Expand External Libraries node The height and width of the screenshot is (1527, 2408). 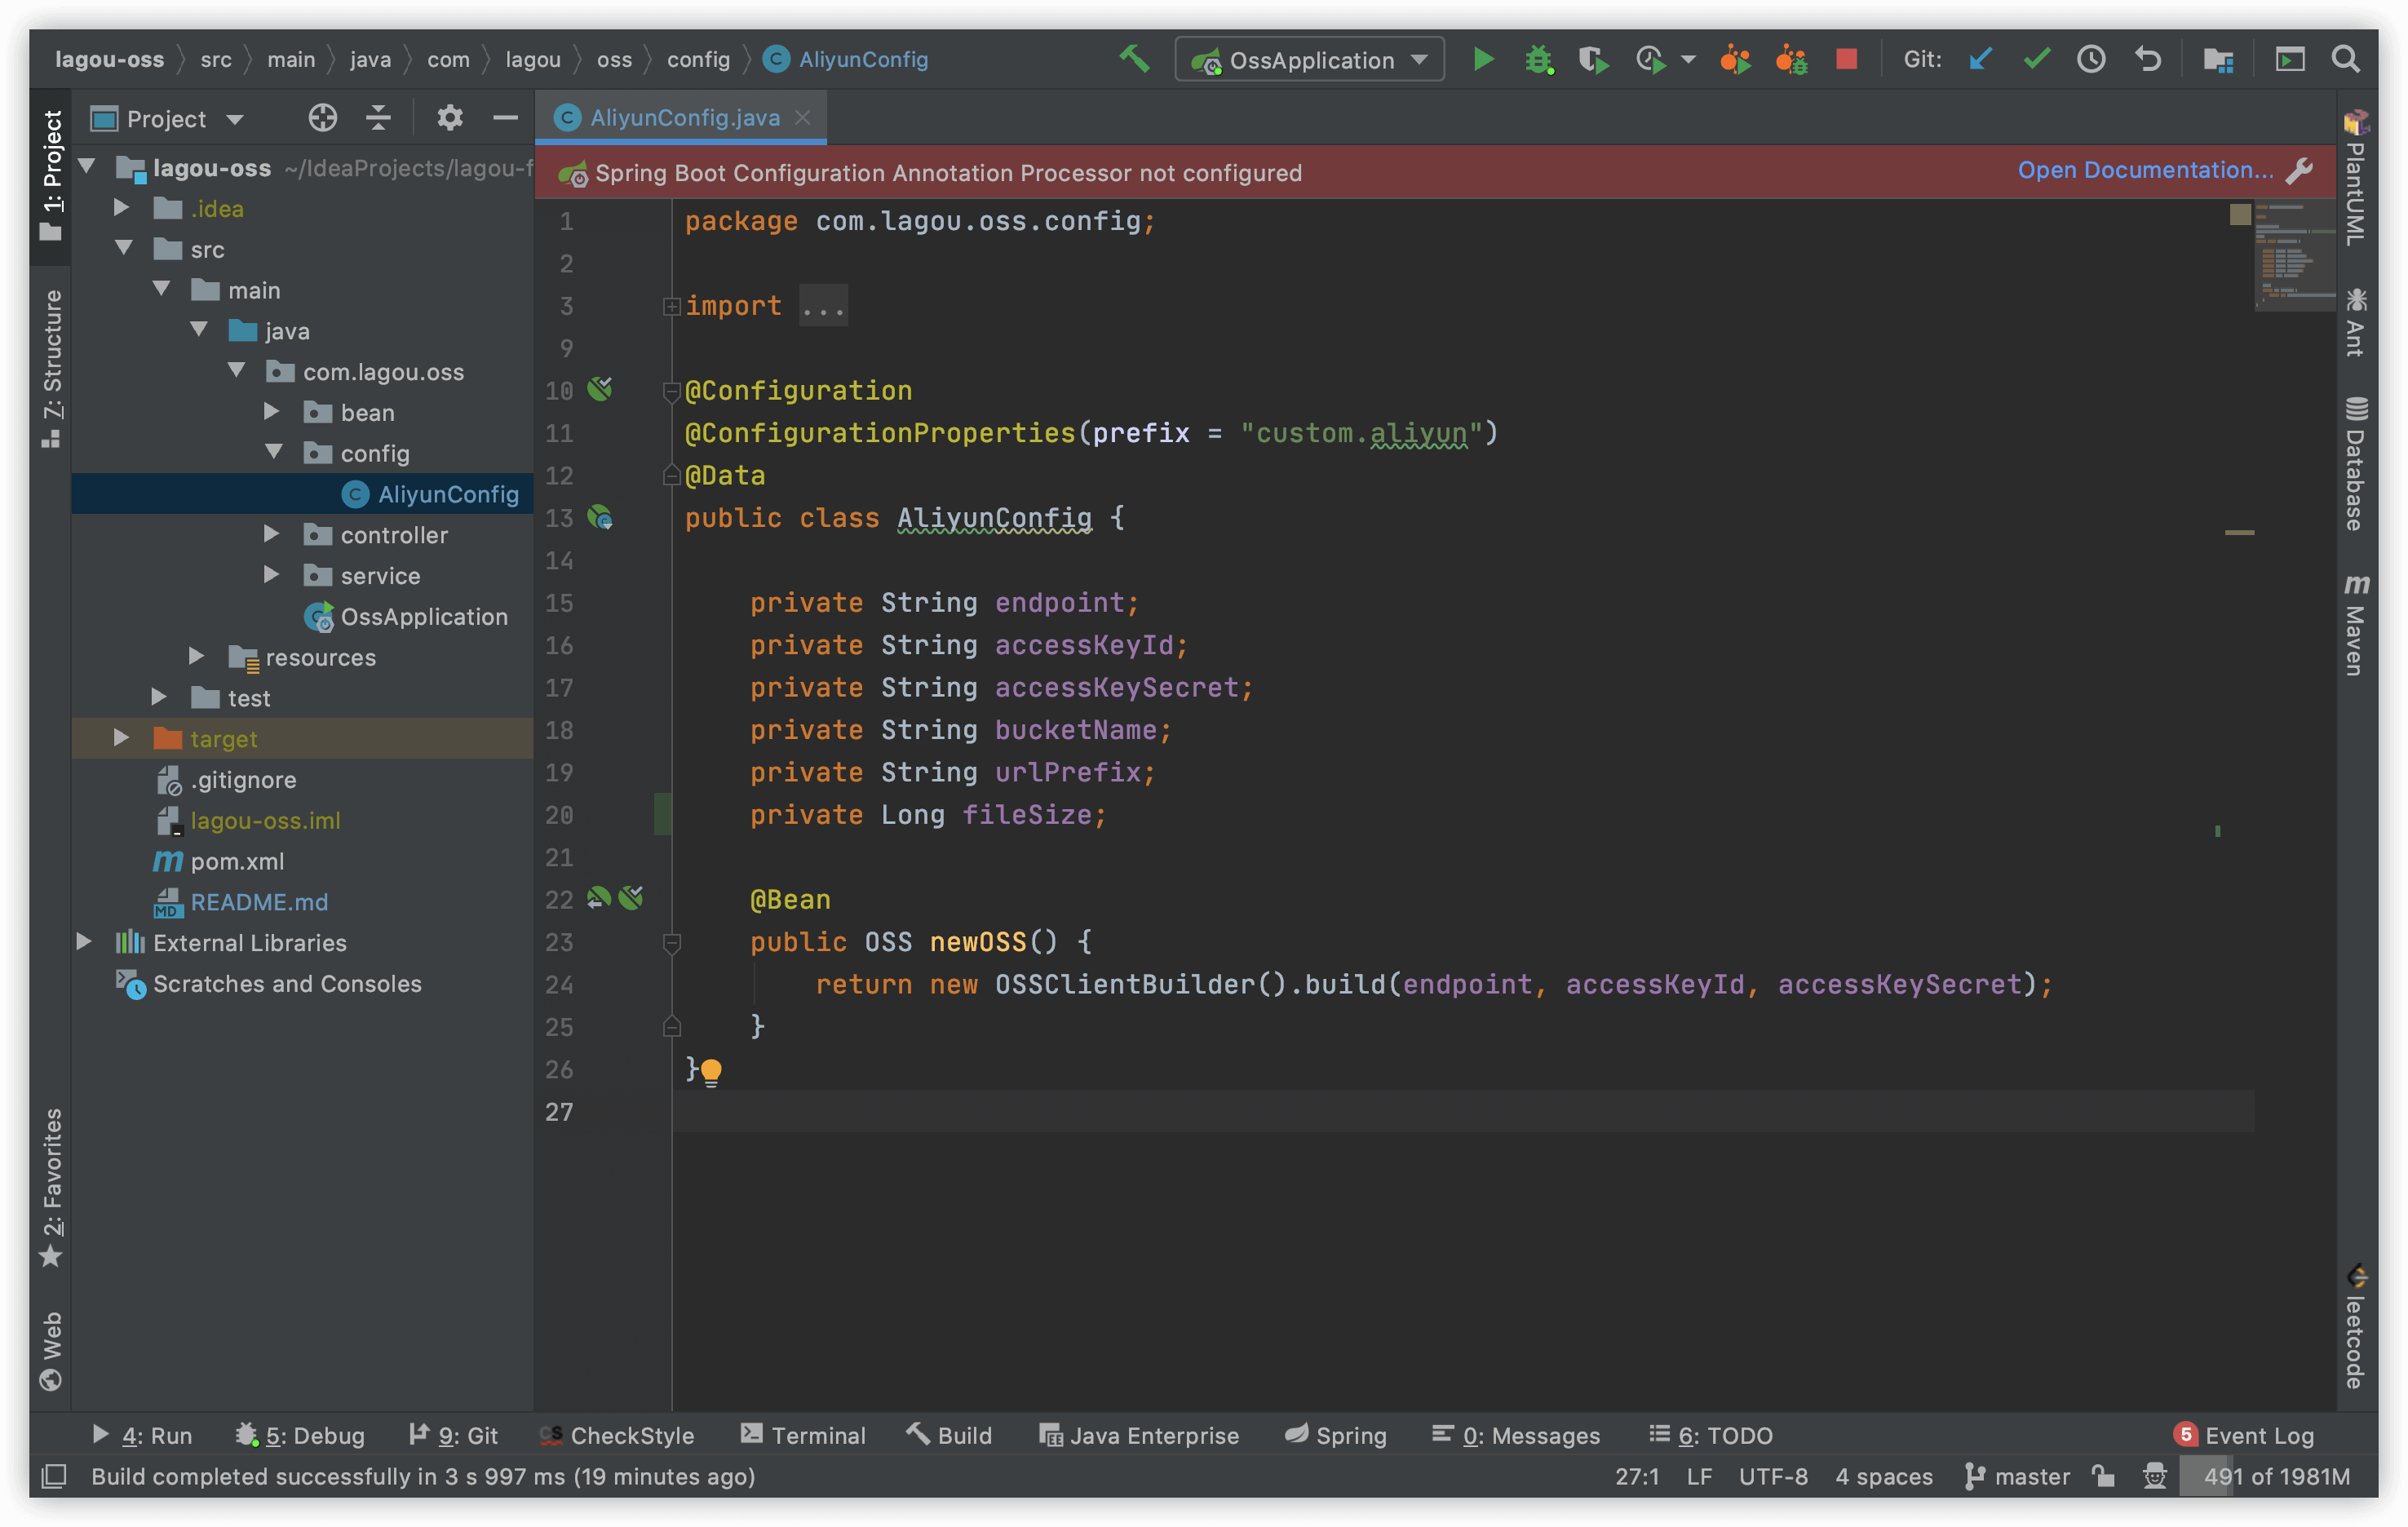point(85,942)
